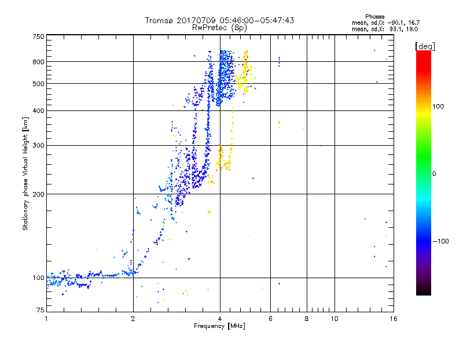Click the "mean, sd,O: -90.1, 16.7" line
Viewport: 463px width, 347px height.
click(385, 23)
